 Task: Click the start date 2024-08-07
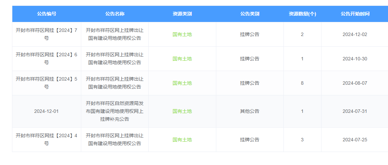(x=355, y=83)
